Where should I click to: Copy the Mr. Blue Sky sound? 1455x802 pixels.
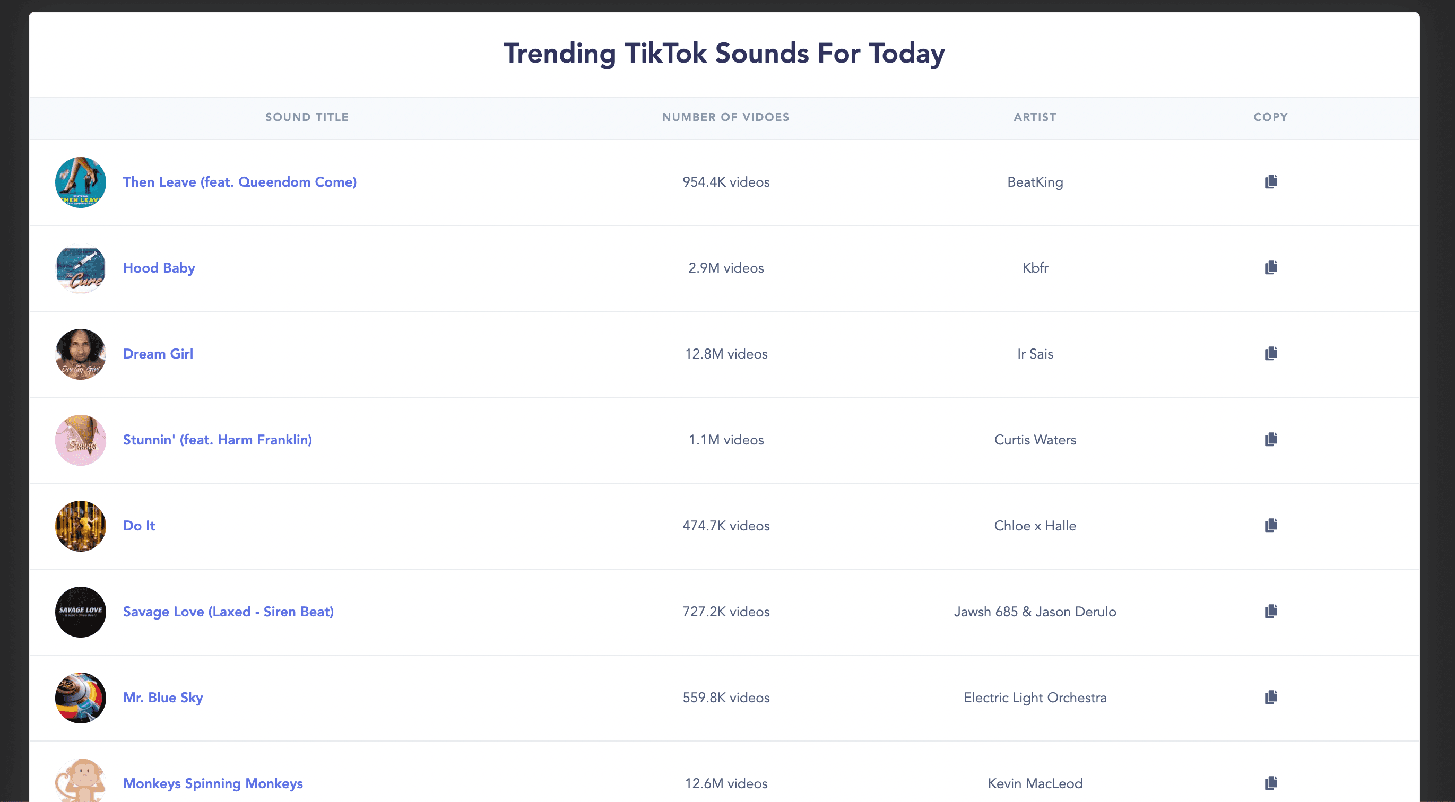[x=1271, y=696]
